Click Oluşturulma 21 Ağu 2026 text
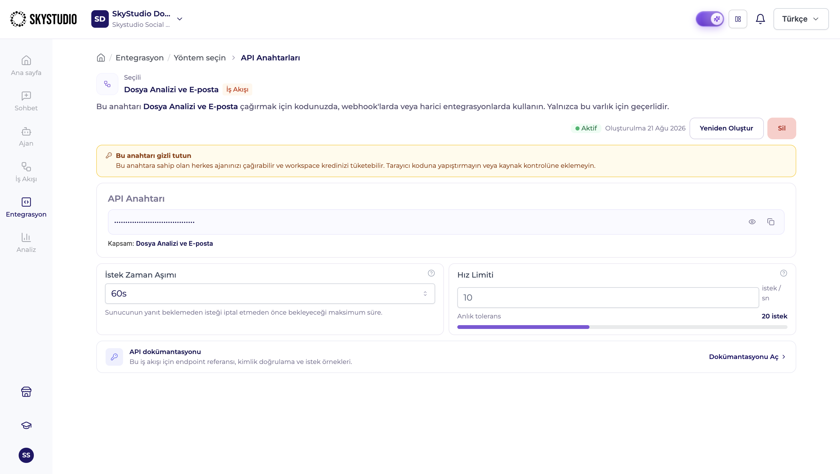Viewport: 840px width, 474px height. coord(645,128)
